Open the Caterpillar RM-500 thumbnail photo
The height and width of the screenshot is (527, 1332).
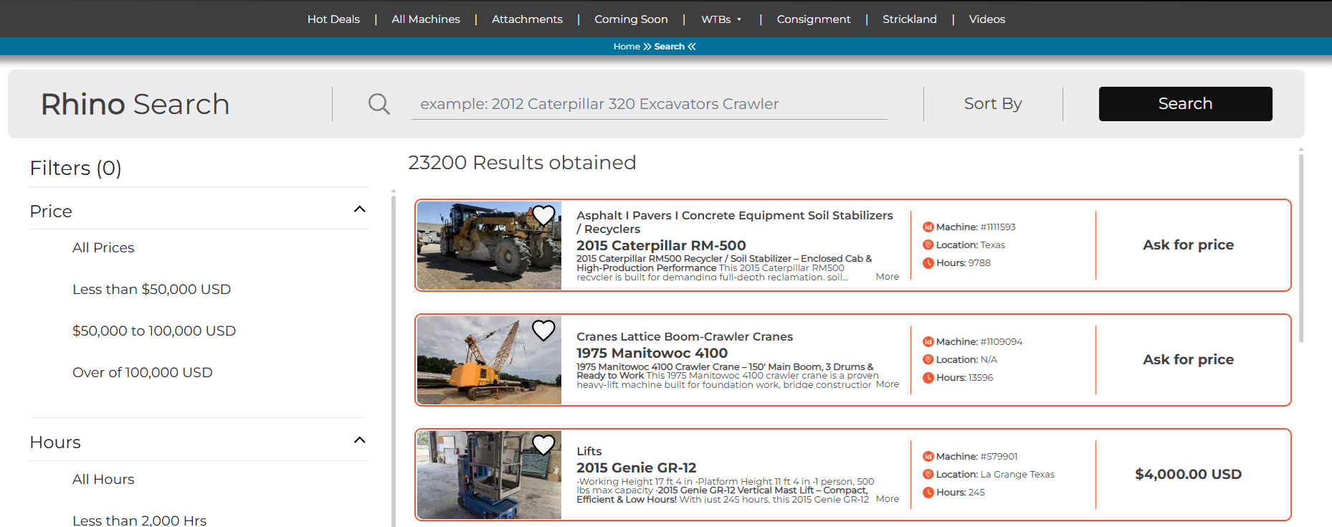[489, 246]
